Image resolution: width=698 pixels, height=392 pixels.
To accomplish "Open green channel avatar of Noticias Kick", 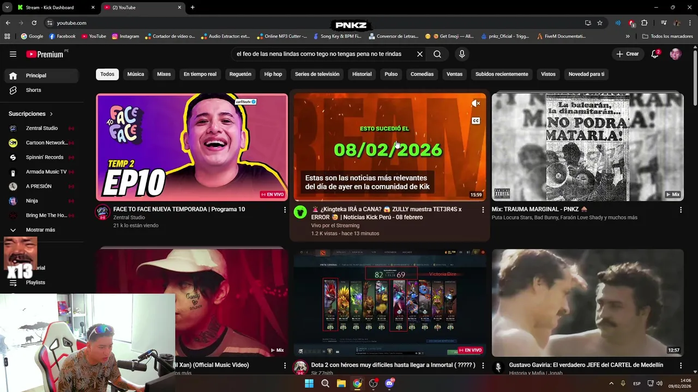I will pos(300,212).
